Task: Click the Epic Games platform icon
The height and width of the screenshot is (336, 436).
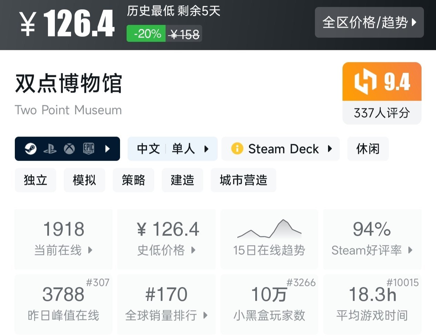Action: [x=89, y=149]
